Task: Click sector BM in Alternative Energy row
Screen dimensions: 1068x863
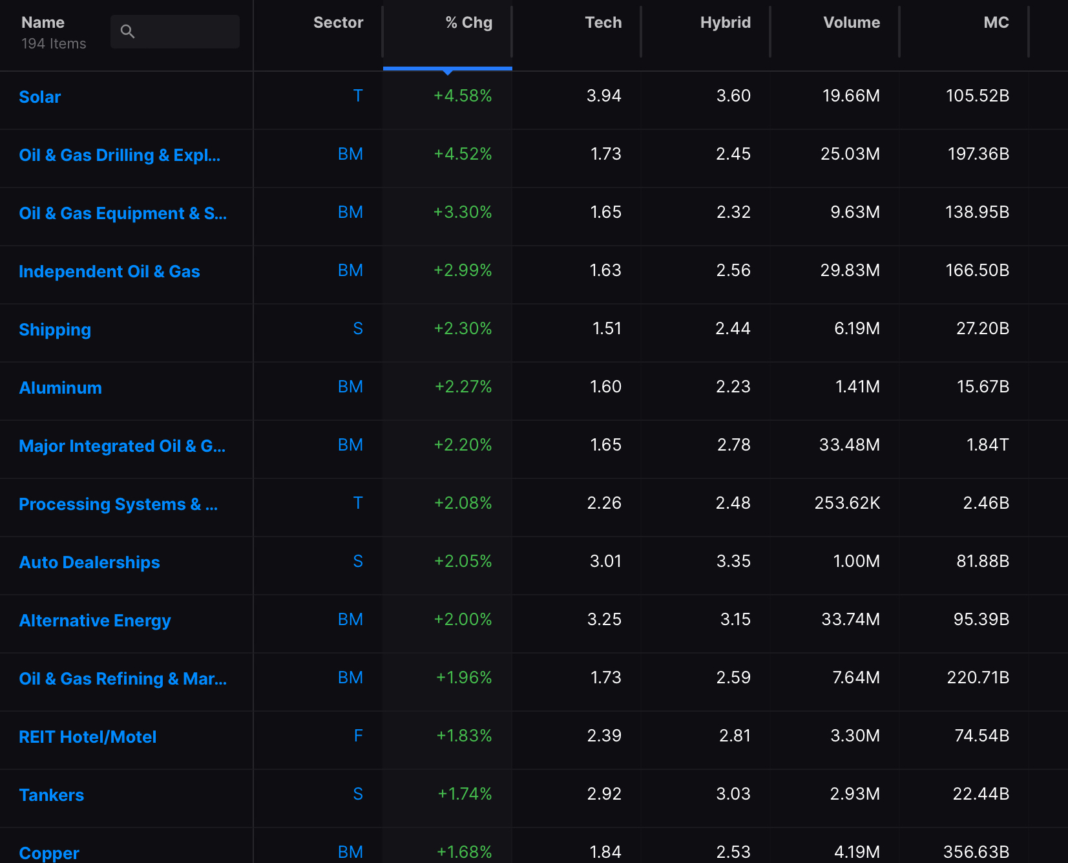Action: coord(350,619)
